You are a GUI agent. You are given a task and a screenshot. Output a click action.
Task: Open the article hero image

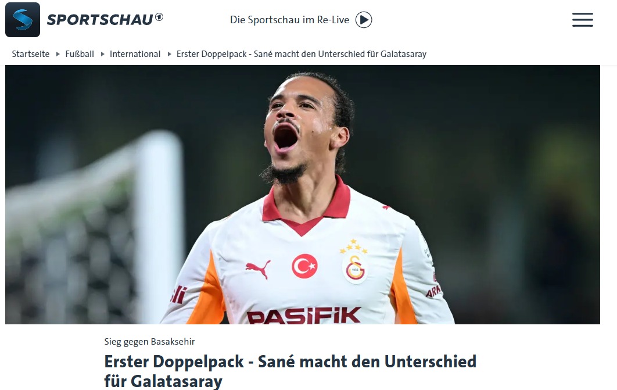303,195
